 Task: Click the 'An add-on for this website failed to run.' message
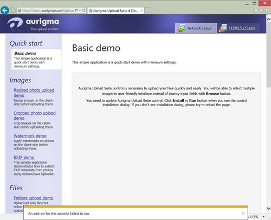(59, 213)
